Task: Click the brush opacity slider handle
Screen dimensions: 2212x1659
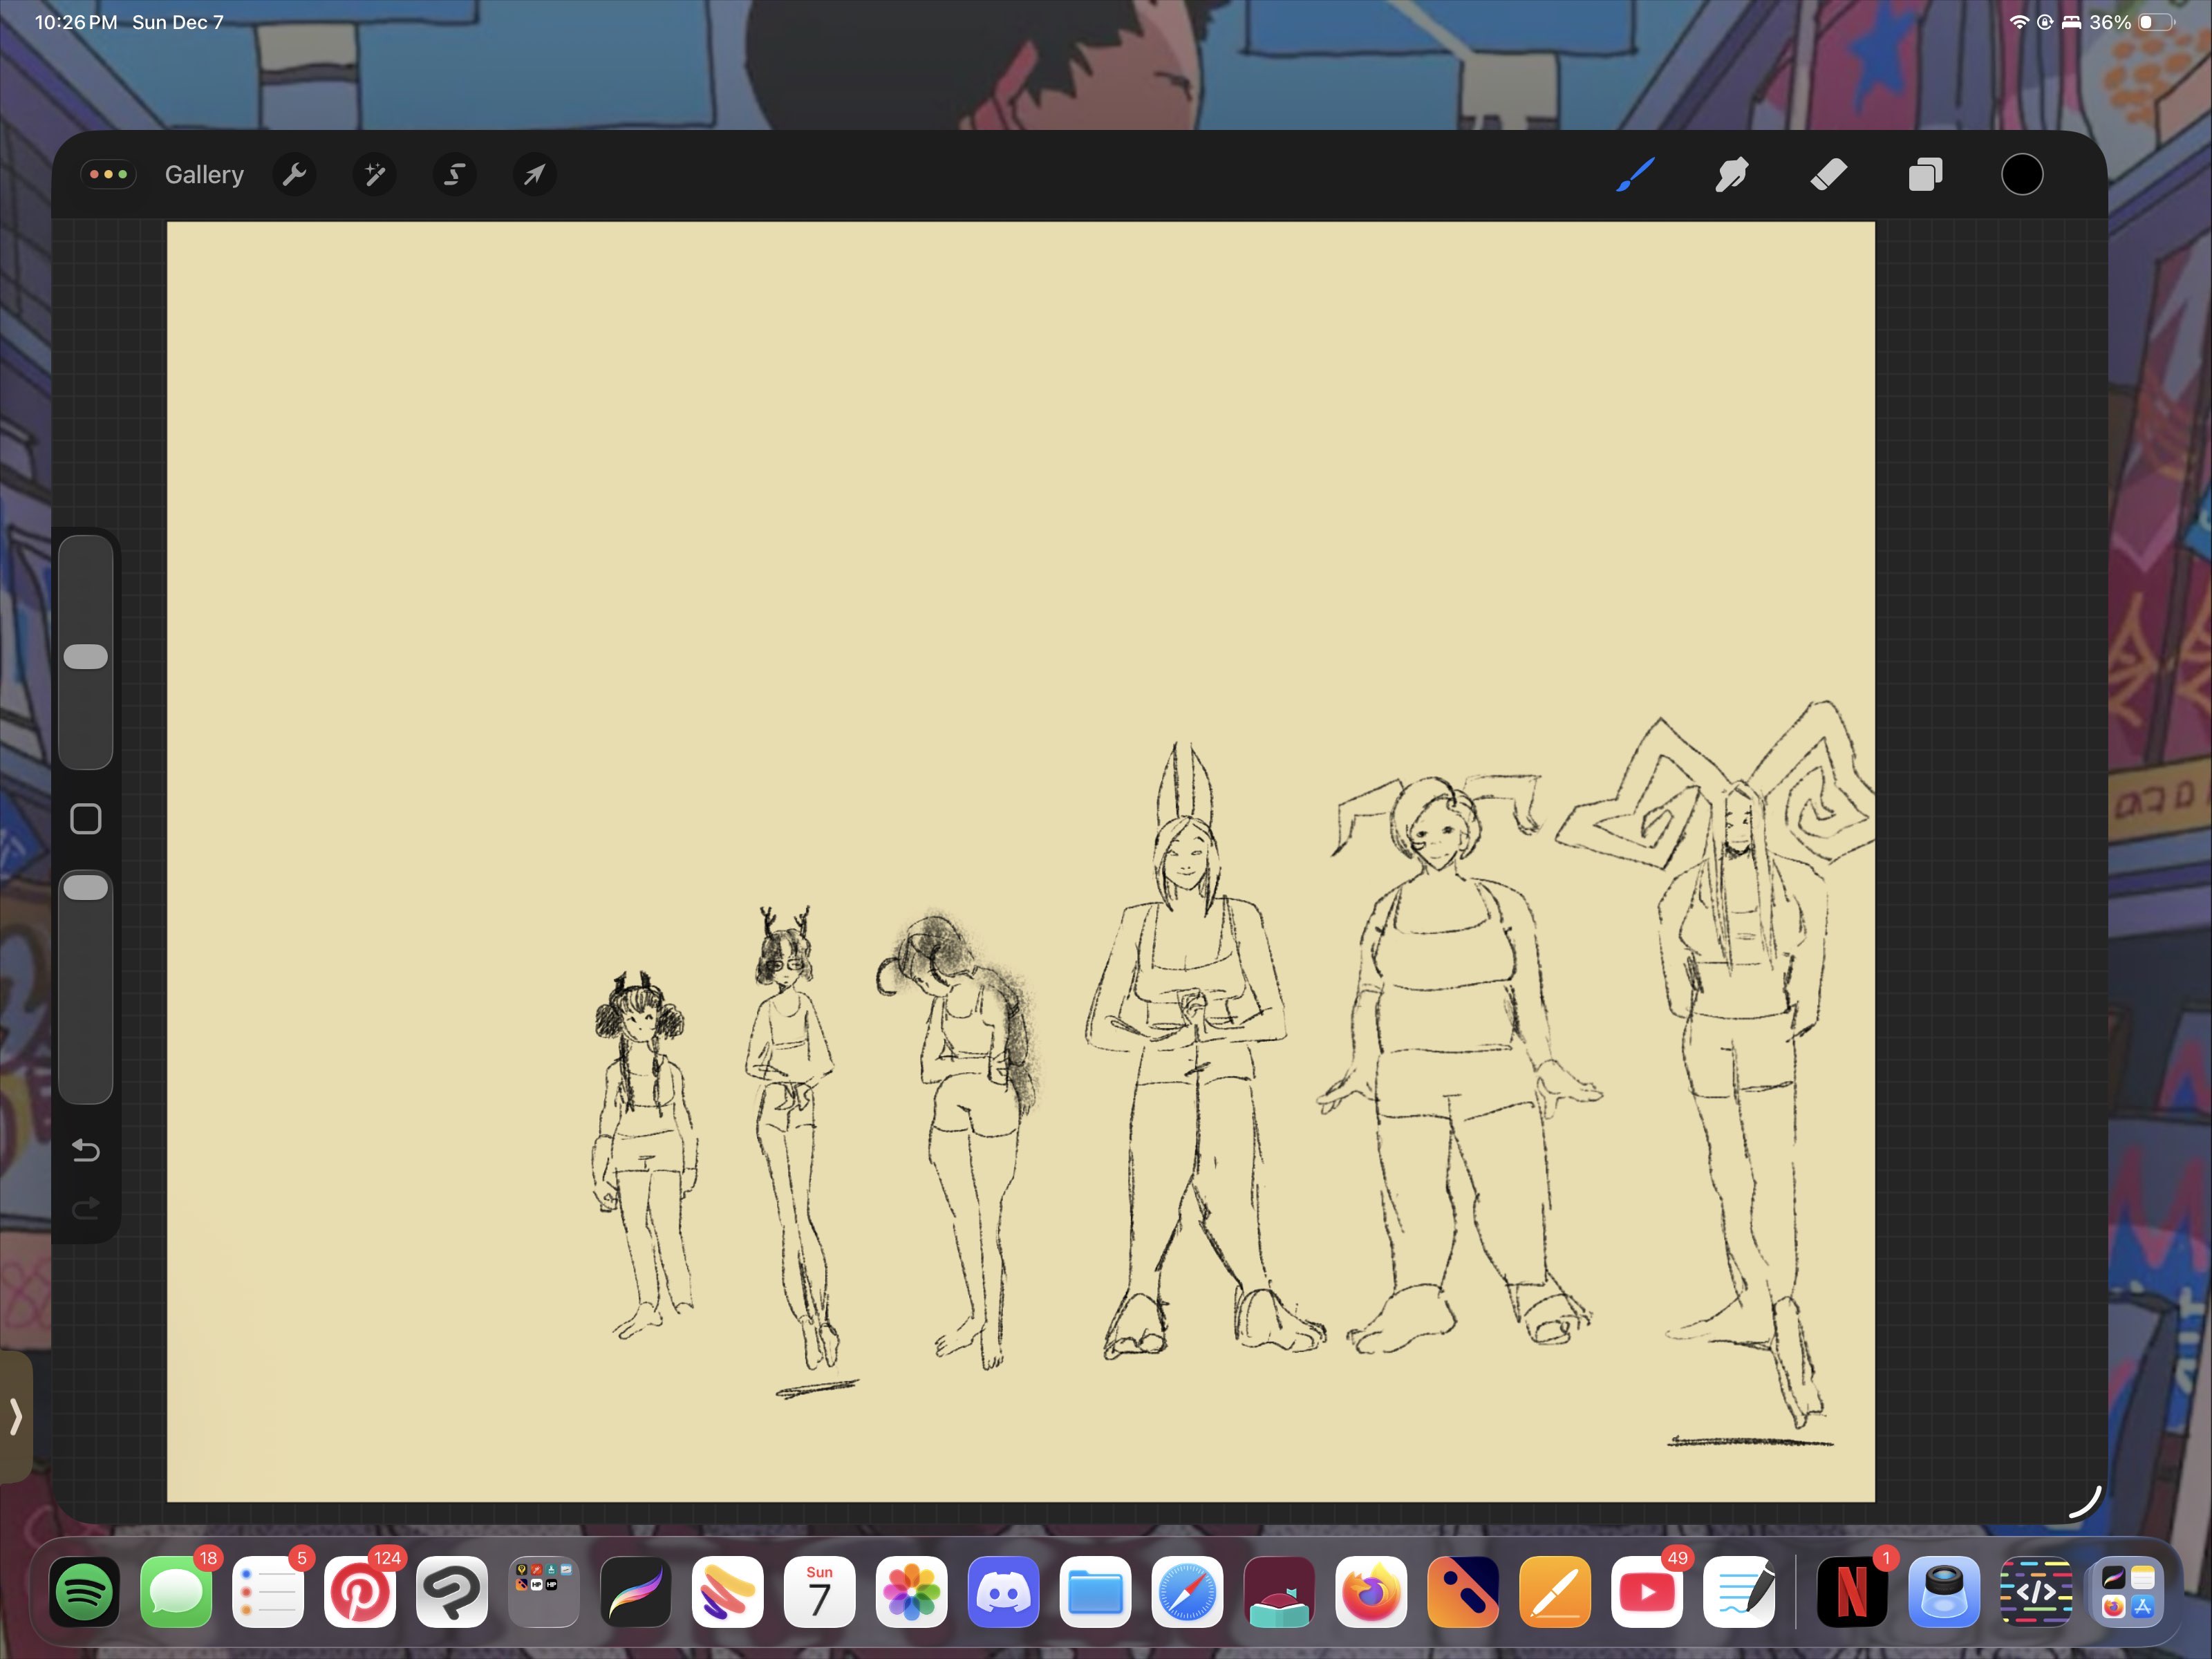Action: pos(86,888)
